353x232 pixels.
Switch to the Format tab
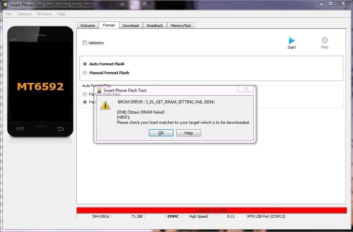(x=109, y=25)
